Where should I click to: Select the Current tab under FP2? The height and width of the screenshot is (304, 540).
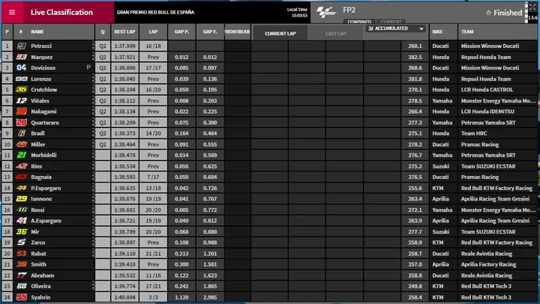(391, 21)
